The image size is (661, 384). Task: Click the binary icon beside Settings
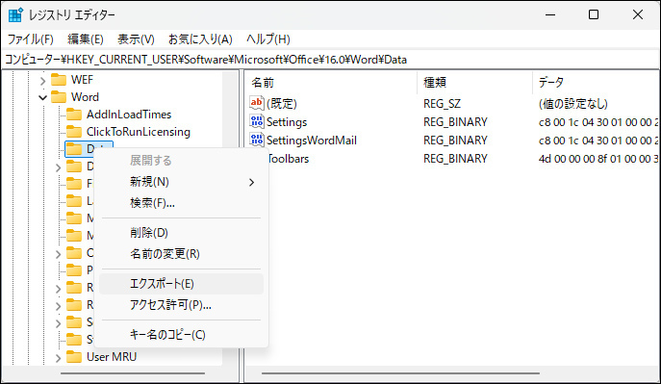tap(257, 121)
